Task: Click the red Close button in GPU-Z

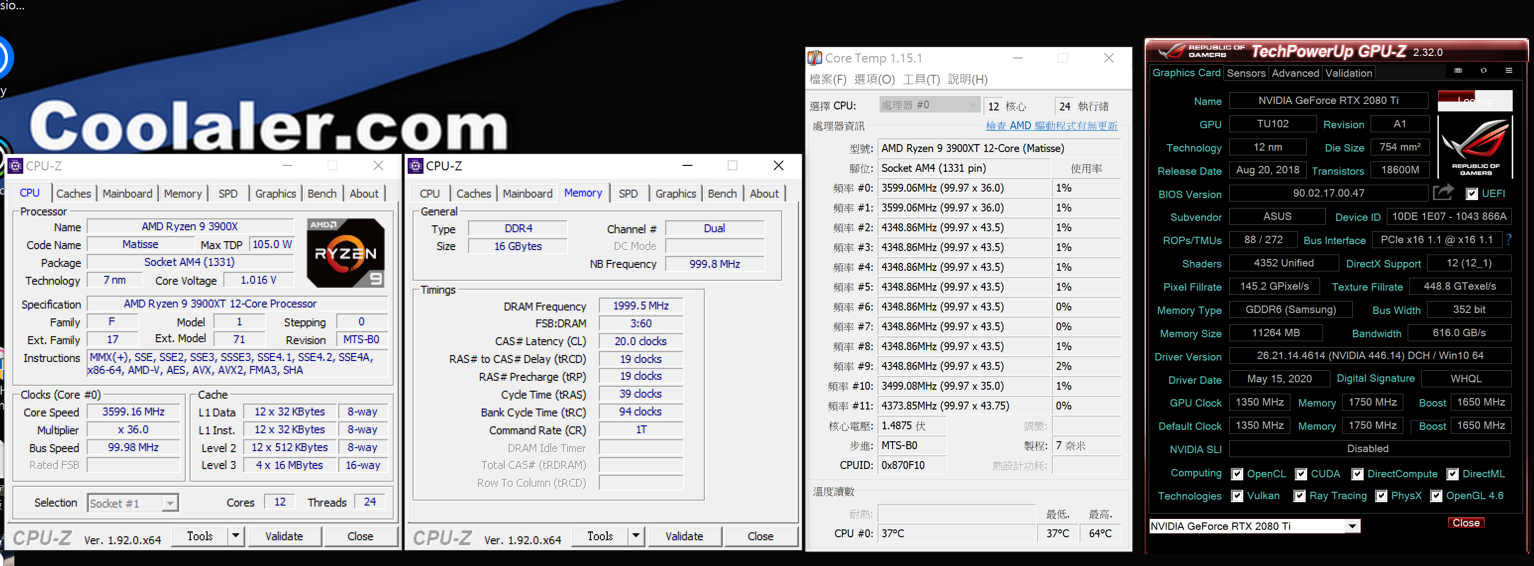Action: click(x=1466, y=522)
